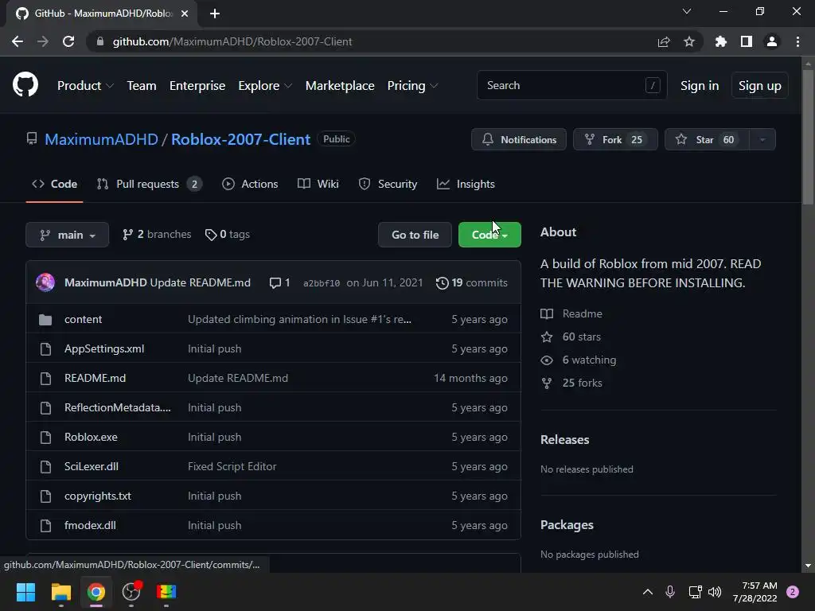Image resolution: width=815 pixels, height=611 pixels.
Task: Open the Security tab
Action: (x=388, y=184)
